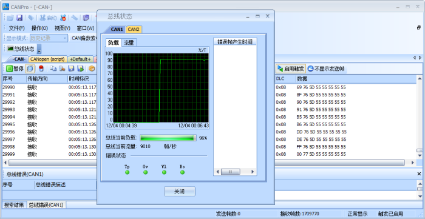Toggle 不显示发送帧 hide-sent-frames button
Screen dimensions: 425x219
pos(326,69)
